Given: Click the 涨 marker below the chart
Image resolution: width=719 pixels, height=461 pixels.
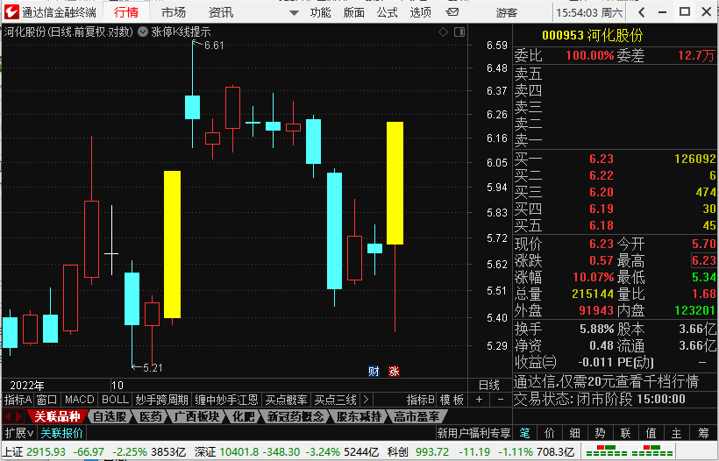Looking at the screenshot, I should coord(394,372).
